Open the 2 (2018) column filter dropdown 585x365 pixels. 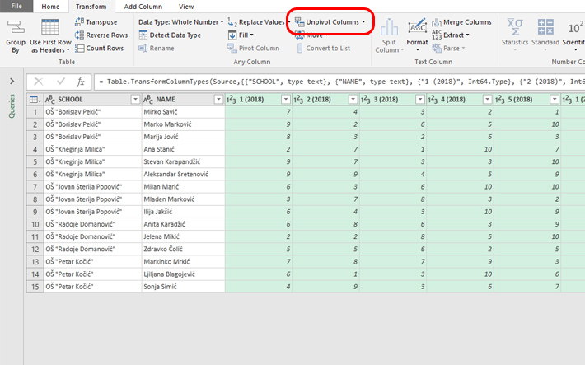(353, 99)
